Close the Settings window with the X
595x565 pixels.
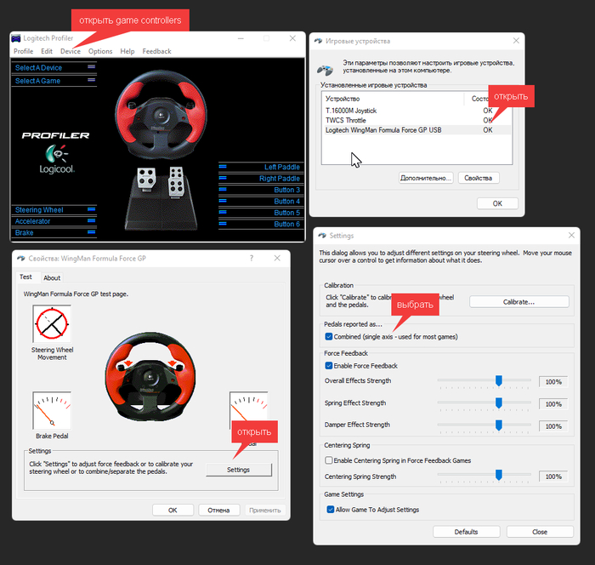(x=571, y=235)
